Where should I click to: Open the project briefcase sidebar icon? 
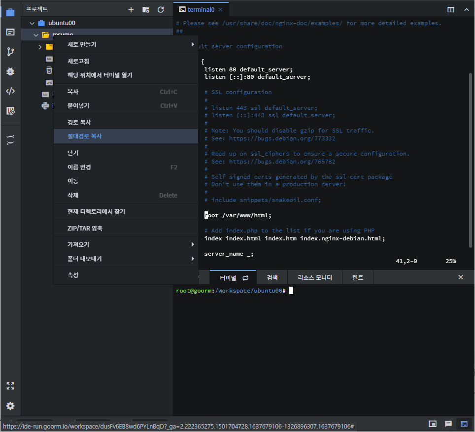tap(10, 12)
